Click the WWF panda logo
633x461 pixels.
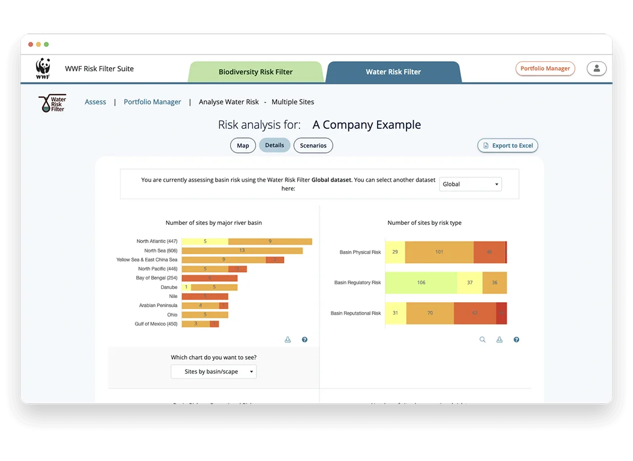43,68
